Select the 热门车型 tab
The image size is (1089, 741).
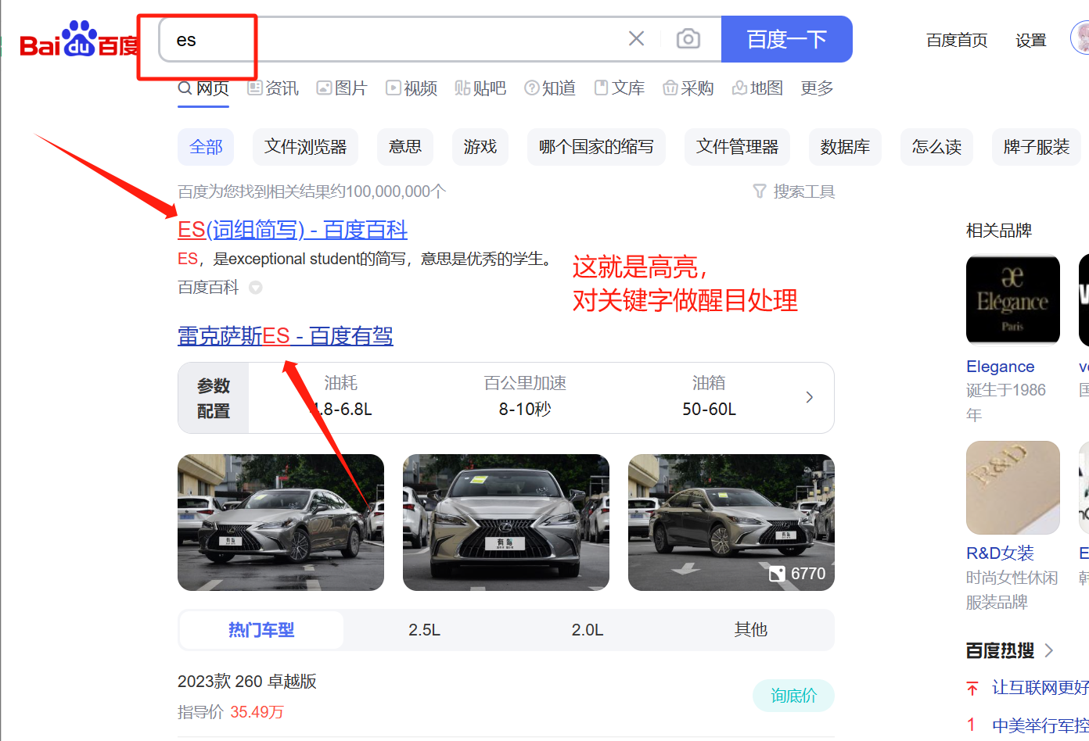point(261,630)
